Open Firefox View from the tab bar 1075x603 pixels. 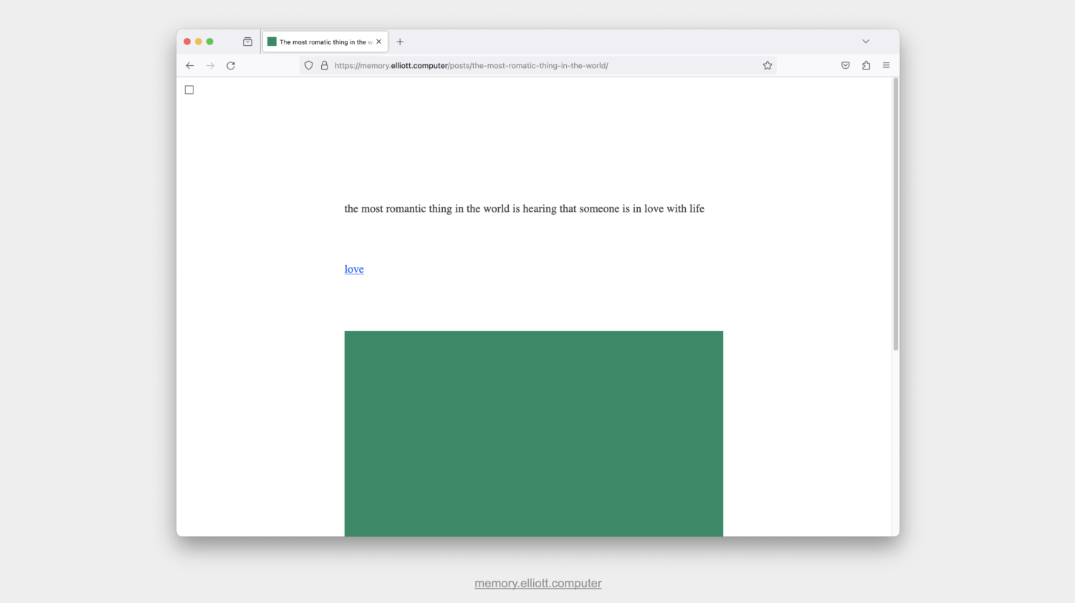247,42
